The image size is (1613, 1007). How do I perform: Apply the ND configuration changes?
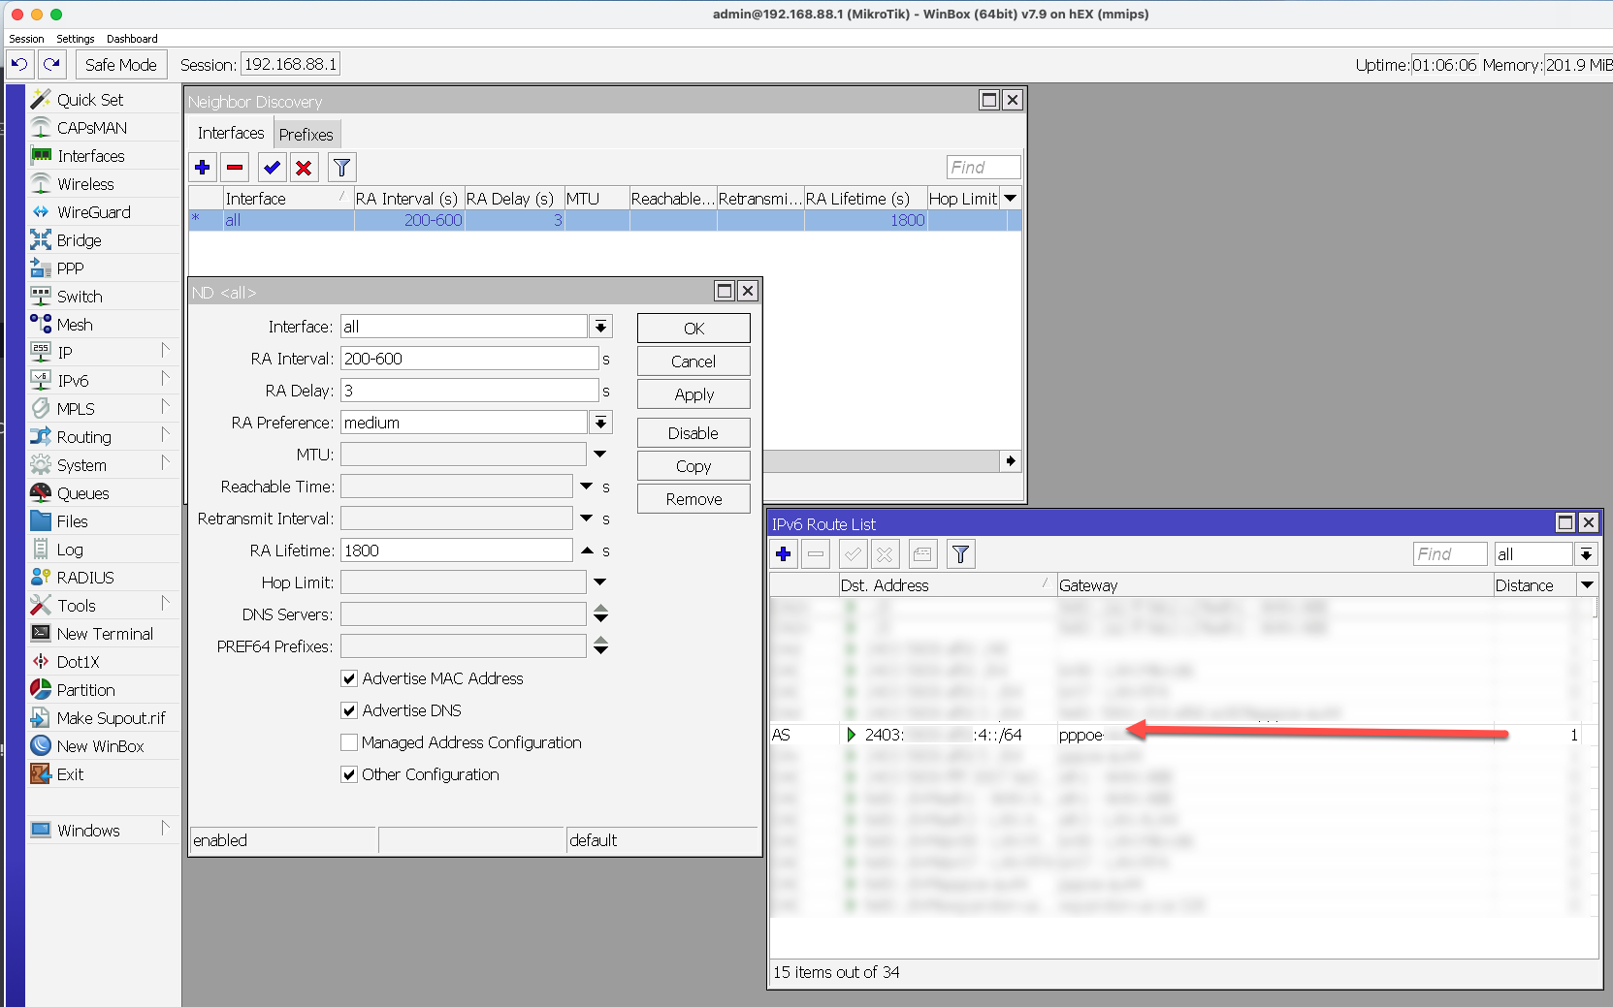(693, 393)
